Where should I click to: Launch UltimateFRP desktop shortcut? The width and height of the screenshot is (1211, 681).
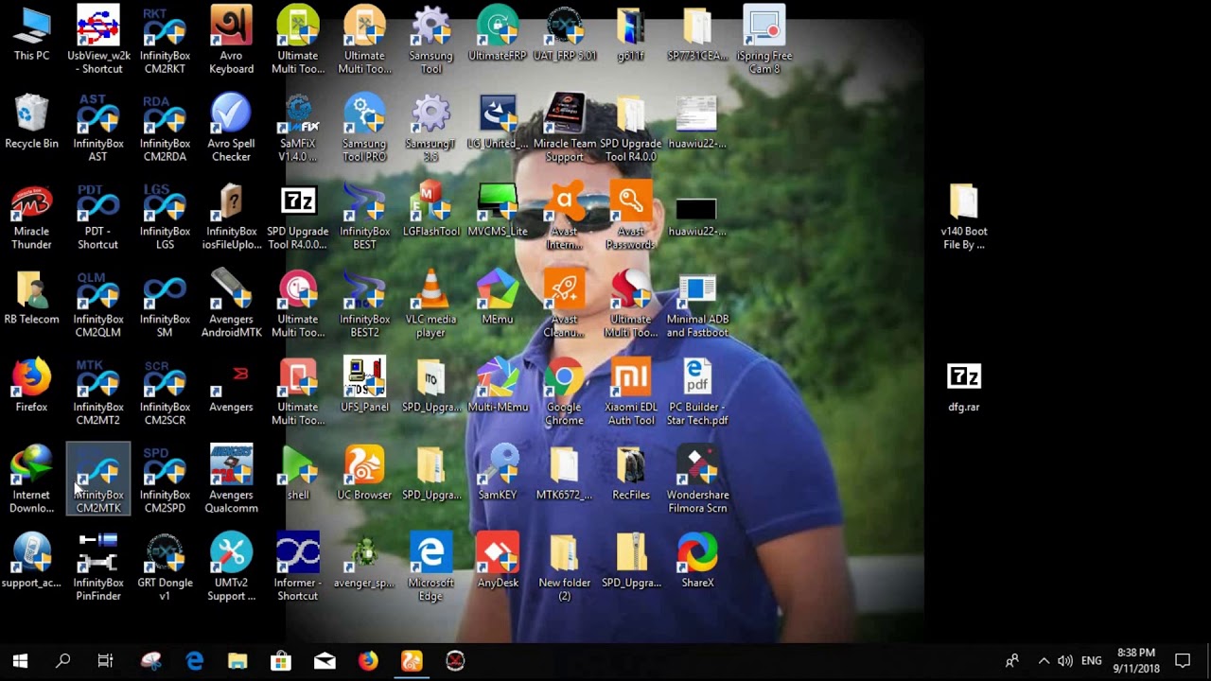click(x=498, y=34)
